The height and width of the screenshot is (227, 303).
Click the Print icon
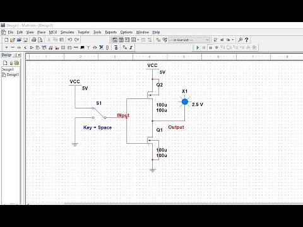click(x=34, y=40)
